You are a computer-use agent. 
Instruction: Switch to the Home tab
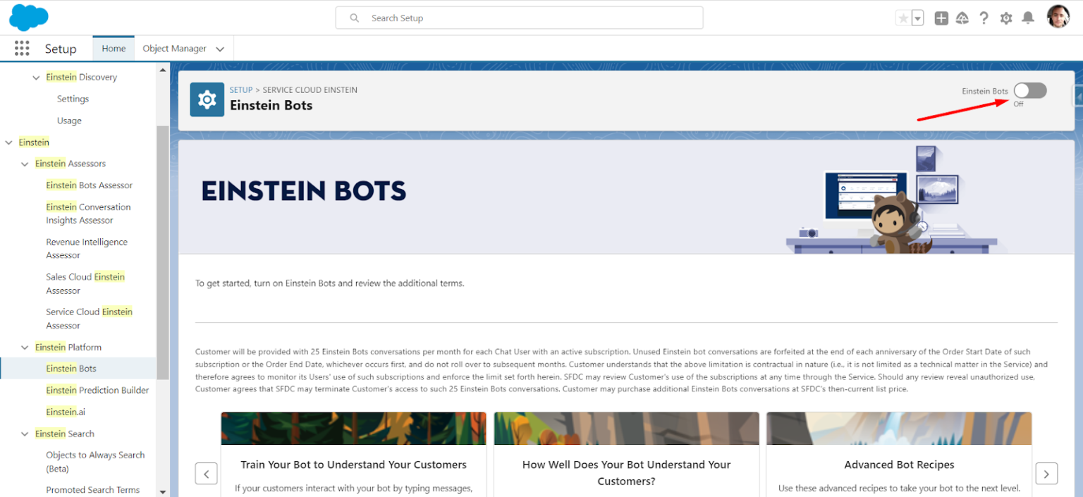[114, 49]
